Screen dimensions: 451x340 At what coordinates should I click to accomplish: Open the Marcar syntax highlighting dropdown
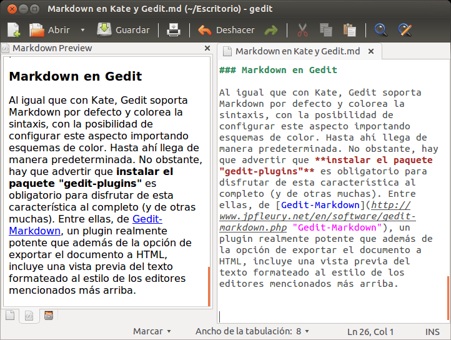[x=152, y=331]
